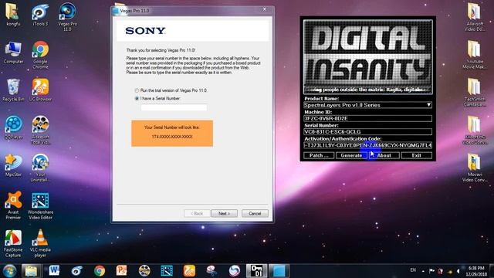Open PowerPoint from taskbar
Viewport: 494px width, 278px height.
point(122,271)
